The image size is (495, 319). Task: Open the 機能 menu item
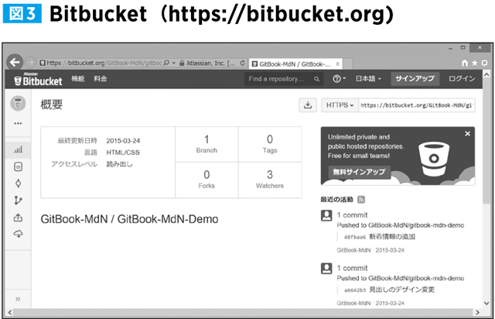77,79
